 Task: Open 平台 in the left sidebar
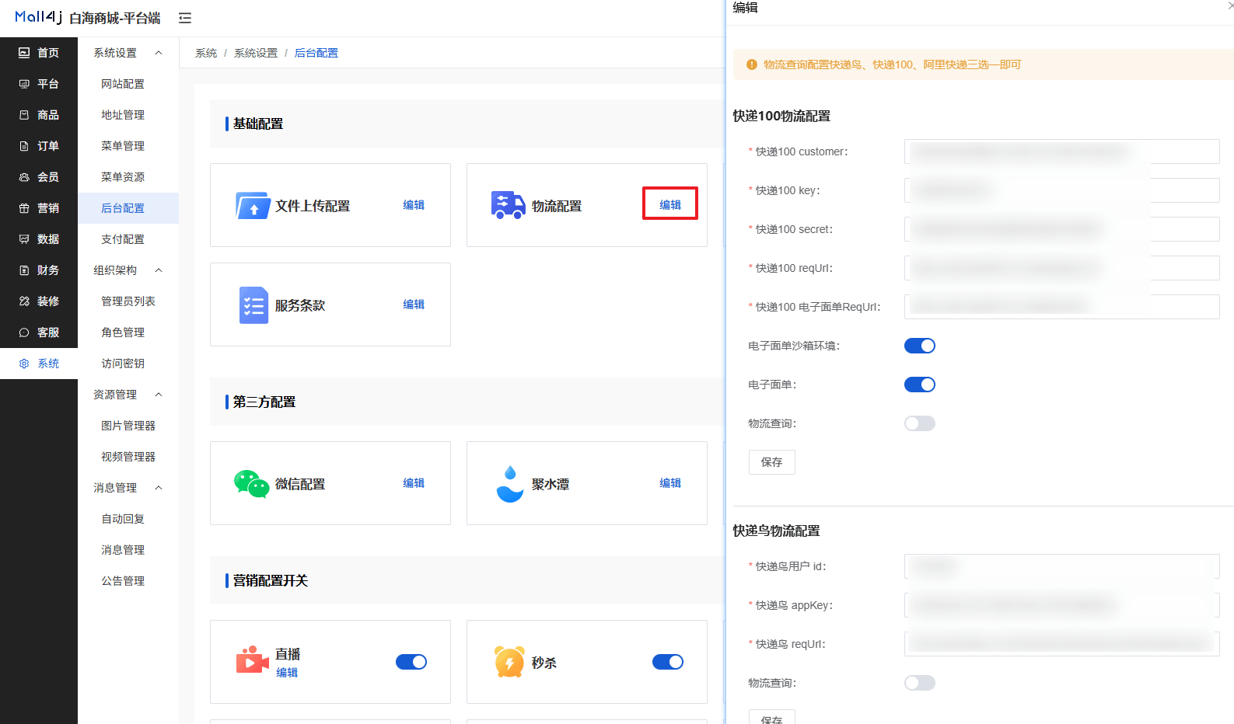pos(39,84)
